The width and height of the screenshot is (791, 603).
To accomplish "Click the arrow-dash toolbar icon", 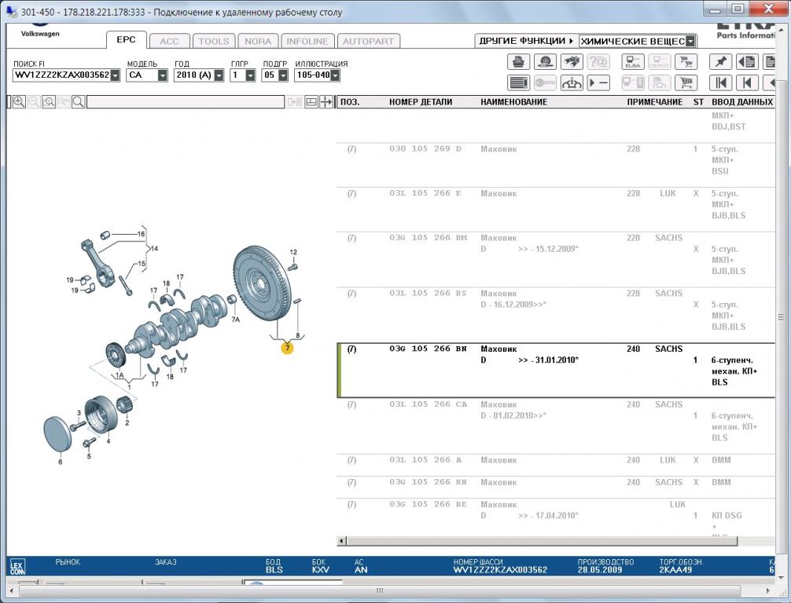I will tap(598, 82).
